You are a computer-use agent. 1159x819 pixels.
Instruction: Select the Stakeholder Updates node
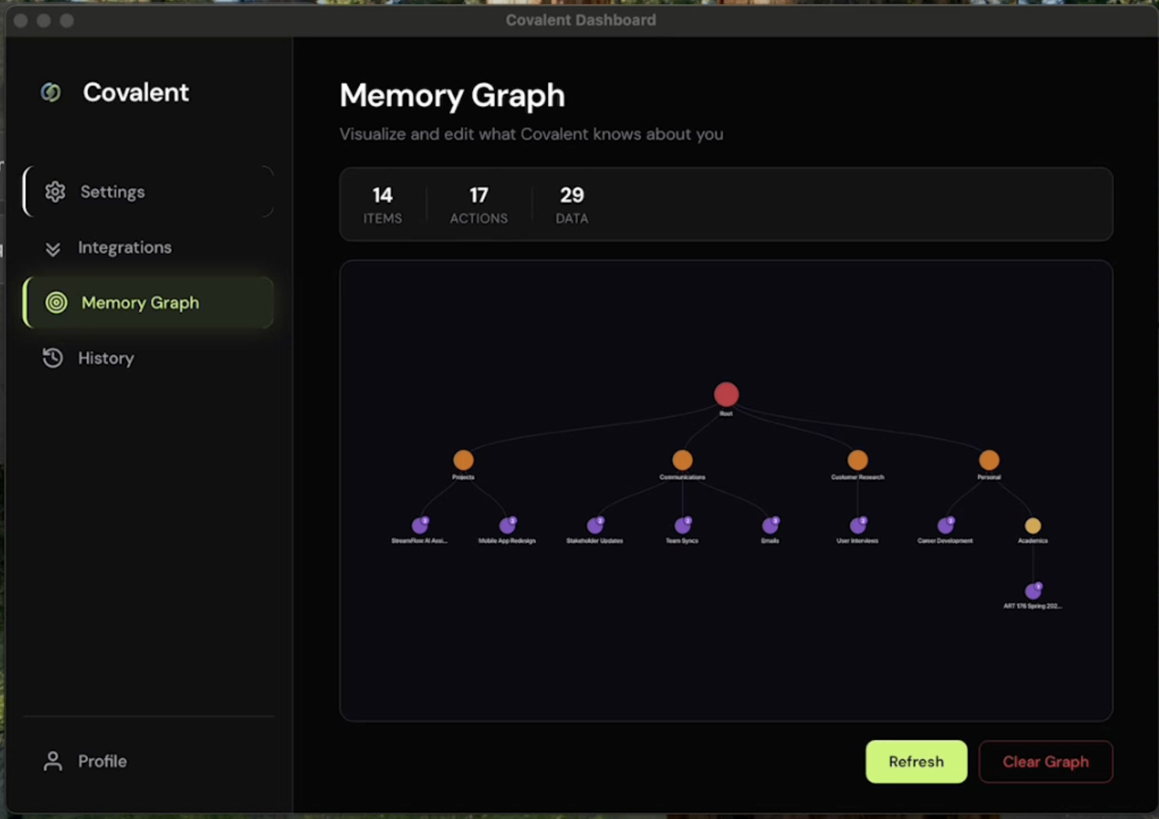pyautogui.click(x=595, y=525)
